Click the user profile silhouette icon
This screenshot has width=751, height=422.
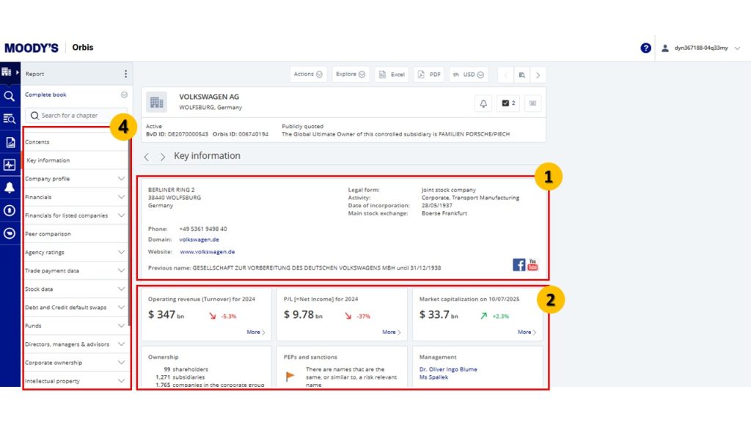point(664,48)
